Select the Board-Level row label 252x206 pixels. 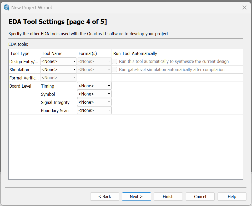[20, 86]
